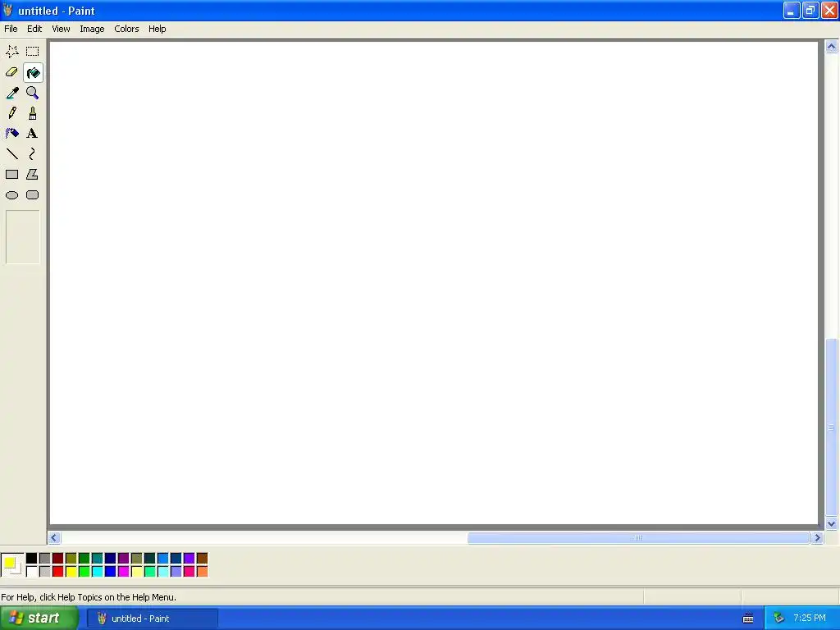Open the Colors menu
840x630 pixels.
coord(126,29)
